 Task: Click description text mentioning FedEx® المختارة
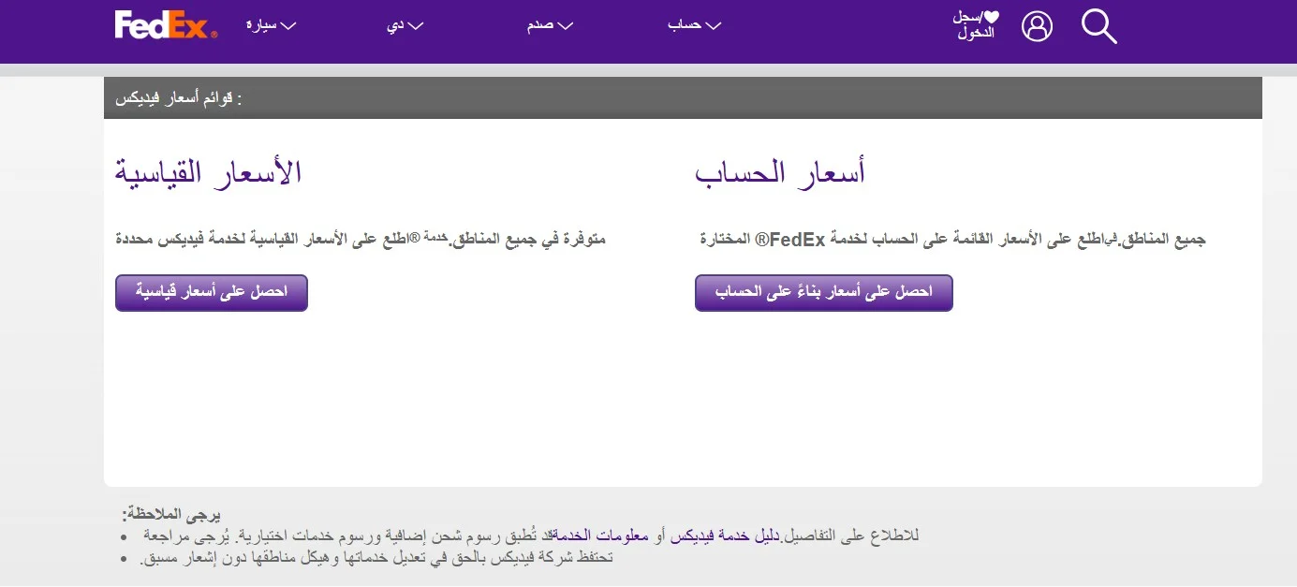(x=953, y=239)
